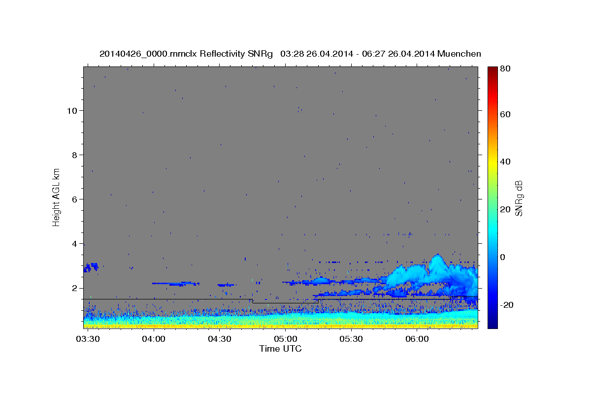Click the 05:30 time tick label
The width and height of the screenshot is (591, 394).
coord(351,339)
